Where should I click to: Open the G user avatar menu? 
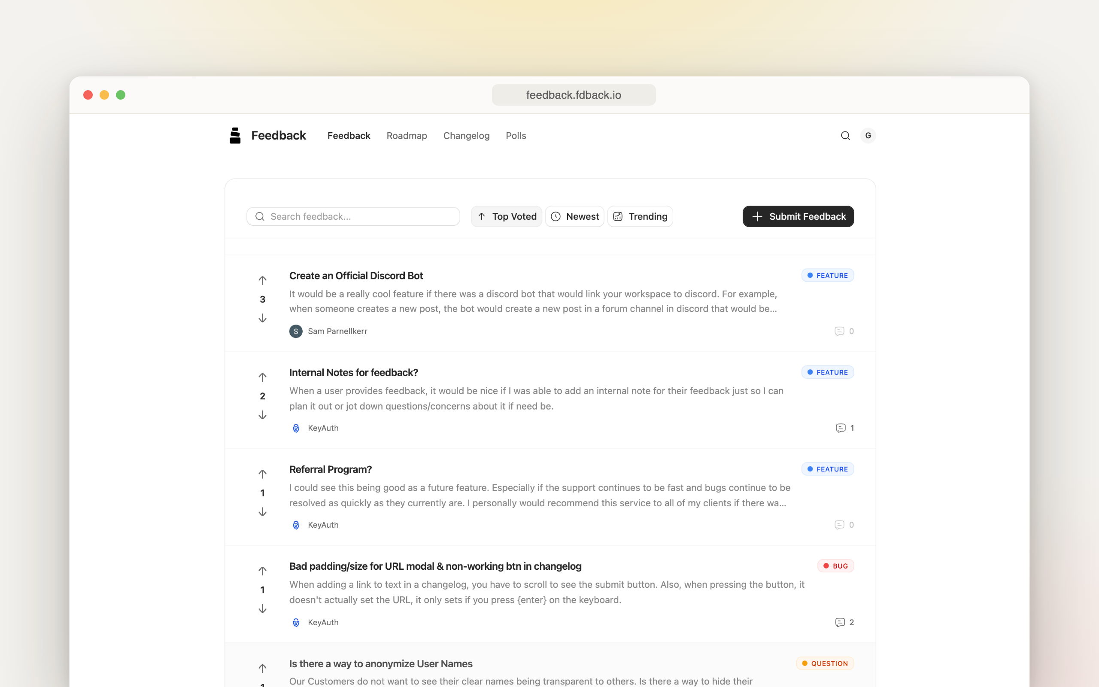[868, 135]
